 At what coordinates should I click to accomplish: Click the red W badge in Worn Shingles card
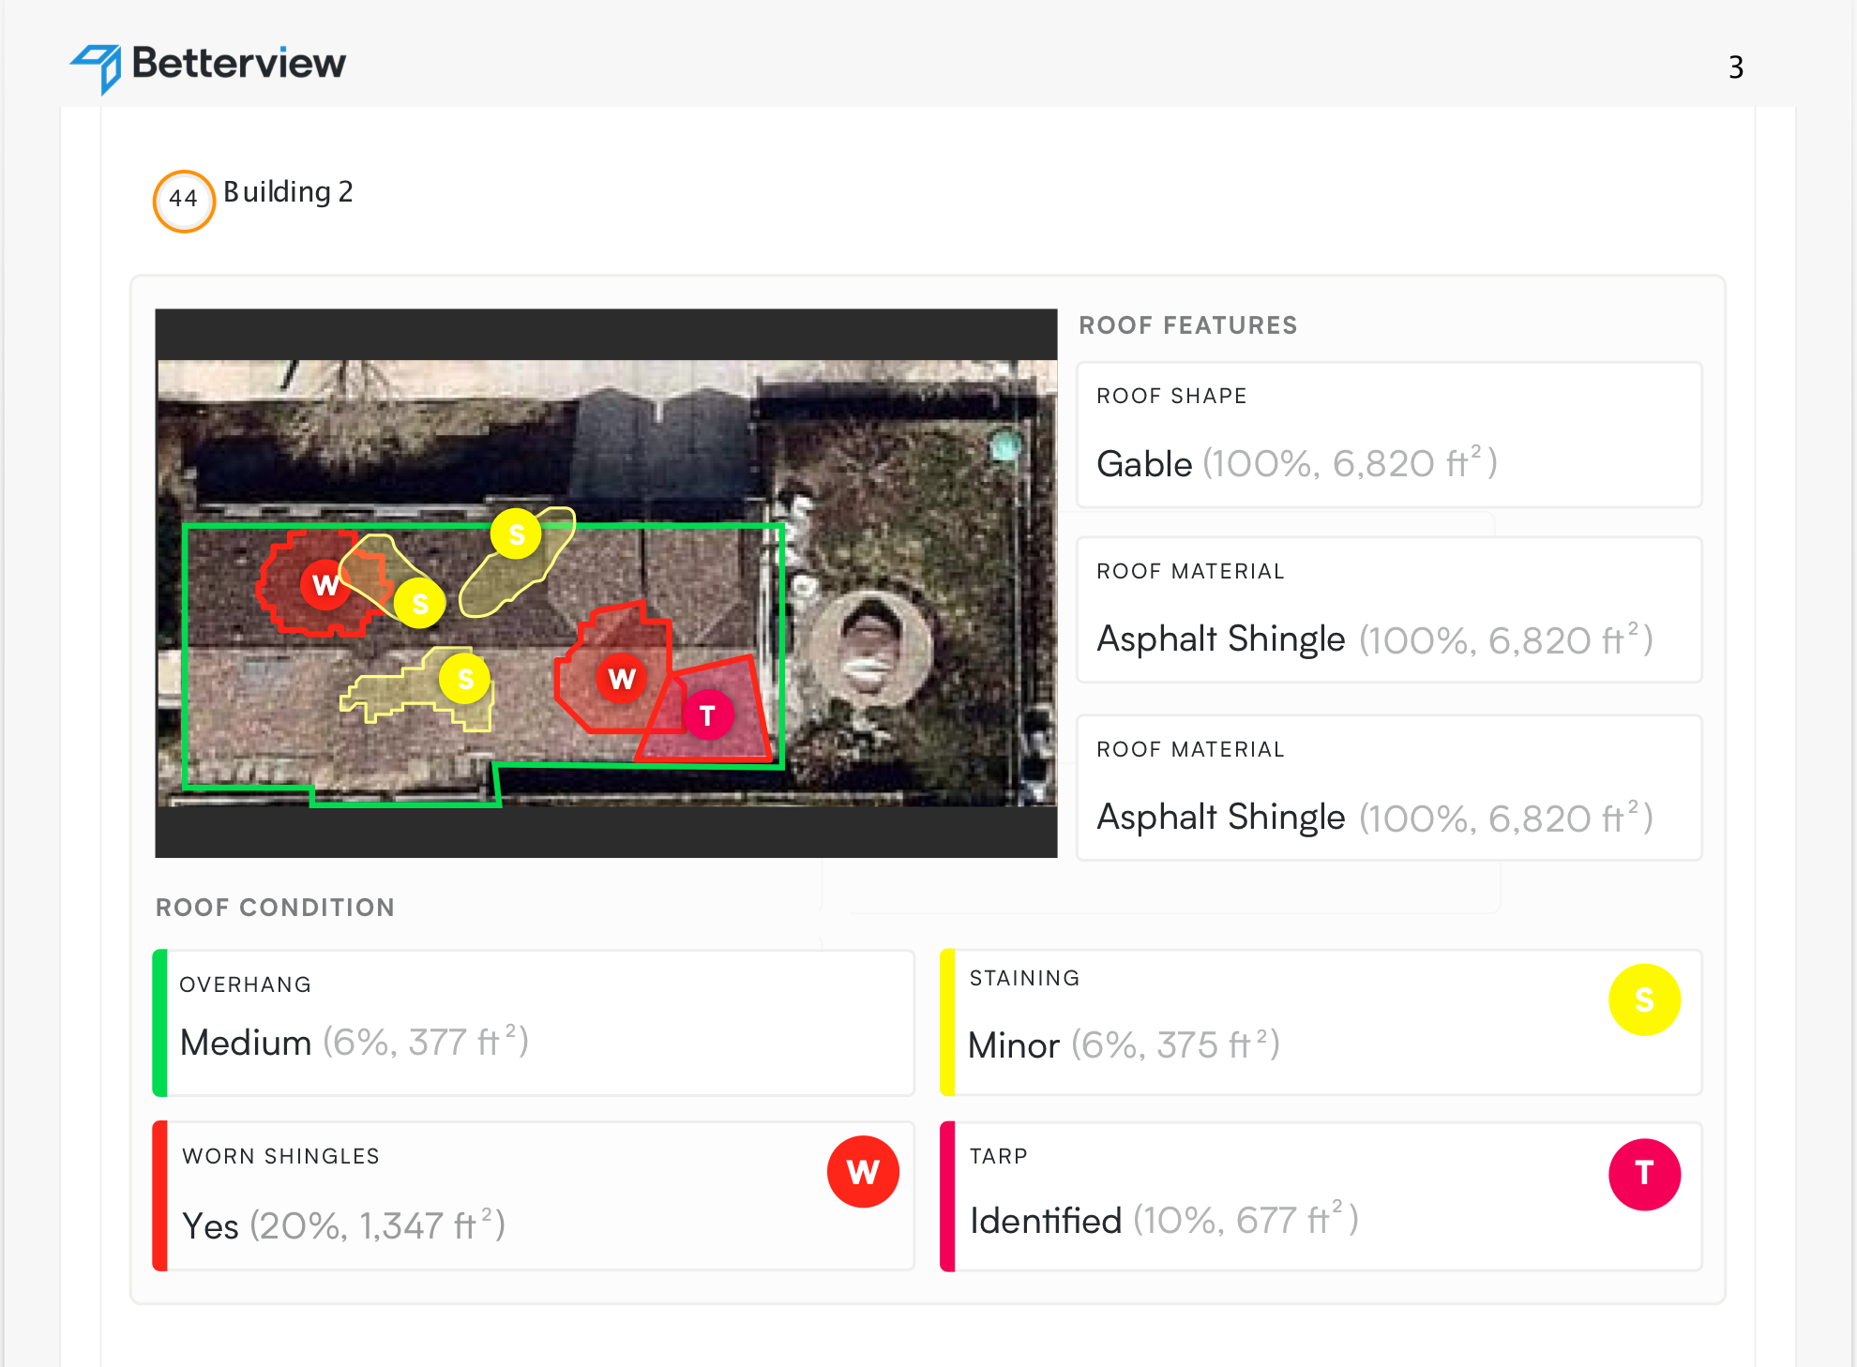tap(863, 1172)
